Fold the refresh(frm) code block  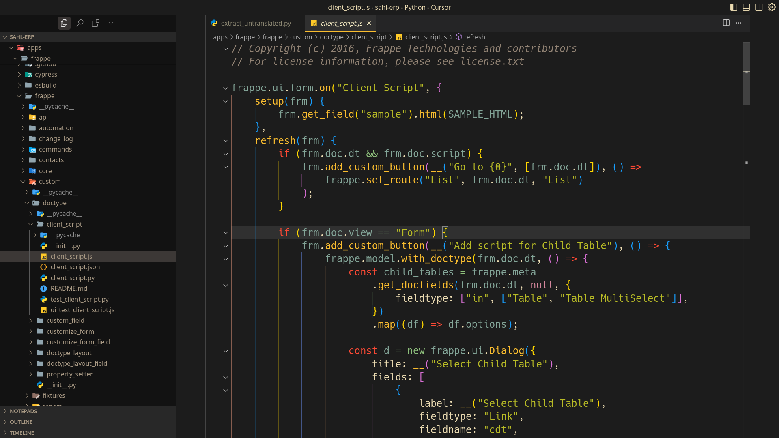coord(226,141)
